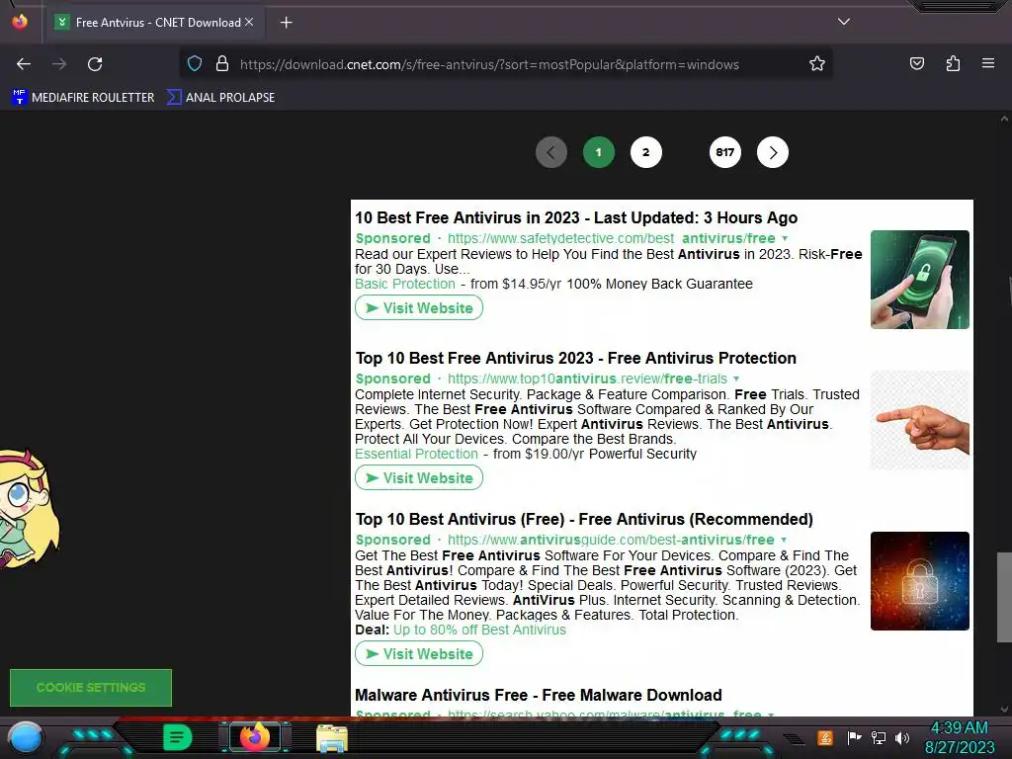Open the Firefox hamburger menu
Viewport: 1012px width, 759px height.
pos(988,63)
